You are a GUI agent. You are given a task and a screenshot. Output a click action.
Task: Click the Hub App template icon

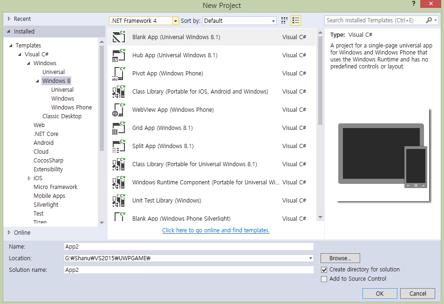click(119, 55)
